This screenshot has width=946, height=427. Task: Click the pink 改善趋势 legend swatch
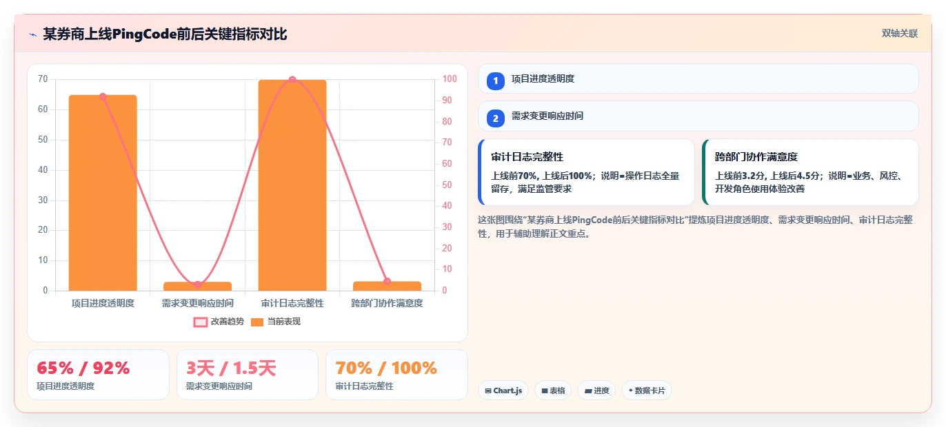pos(200,322)
